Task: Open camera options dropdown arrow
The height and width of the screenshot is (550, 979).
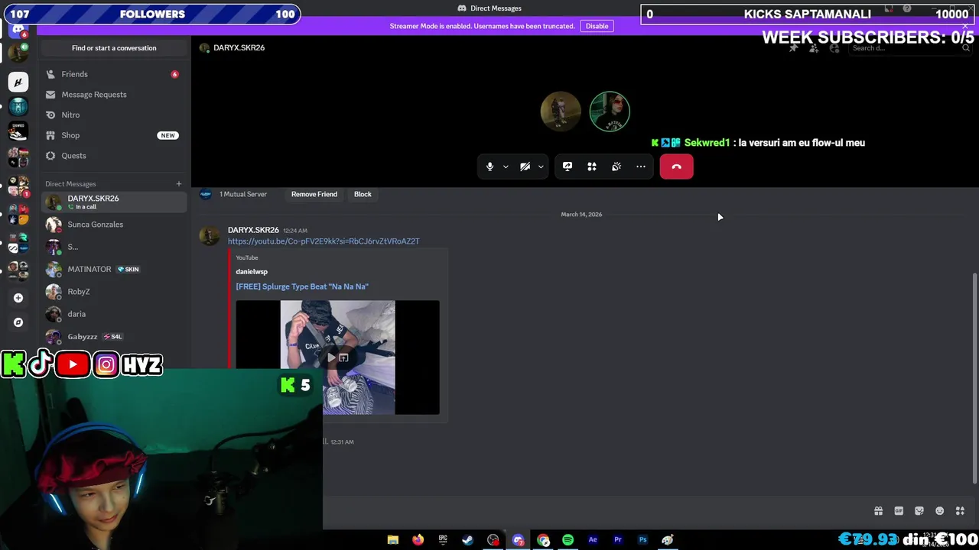Action: click(541, 167)
